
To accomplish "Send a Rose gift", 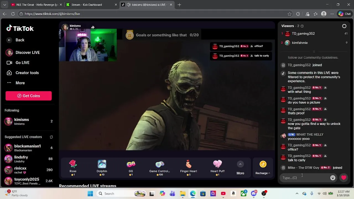I will point(73,168).
